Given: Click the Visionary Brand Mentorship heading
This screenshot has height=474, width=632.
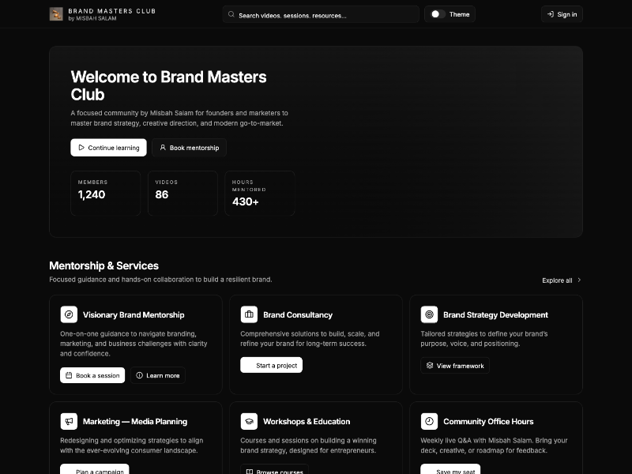Looking at the screenshot, I should coord(134,314).
